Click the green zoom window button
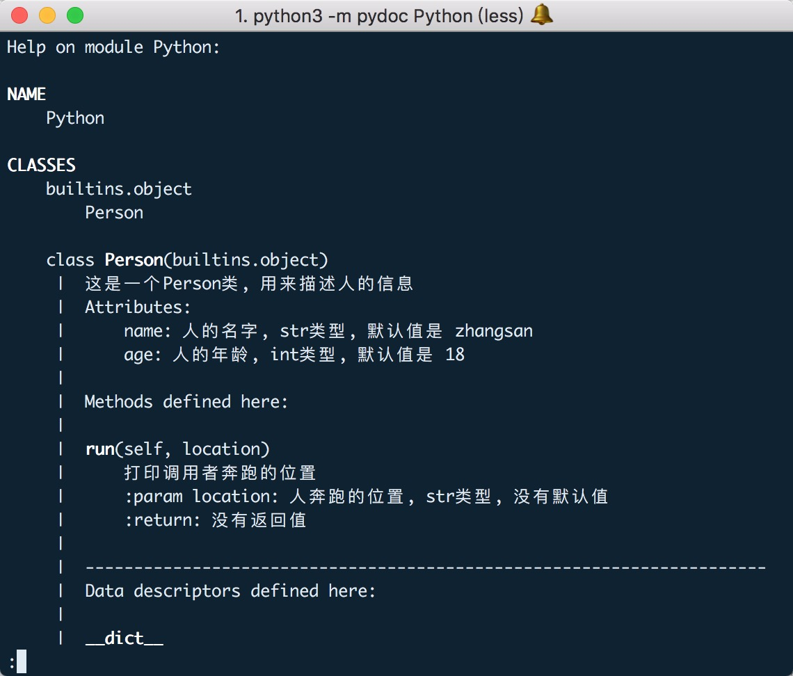The width and height of the screenshot is (793, 676). click(x=75, y=15)
